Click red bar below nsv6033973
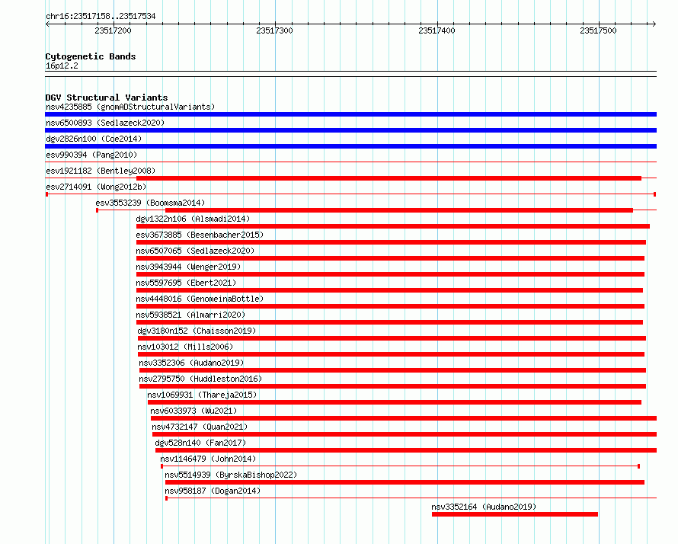 (404, 418)
